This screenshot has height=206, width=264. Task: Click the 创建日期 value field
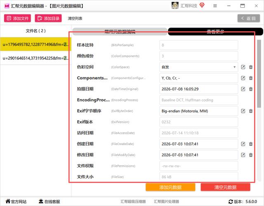(x=199, y=144)
